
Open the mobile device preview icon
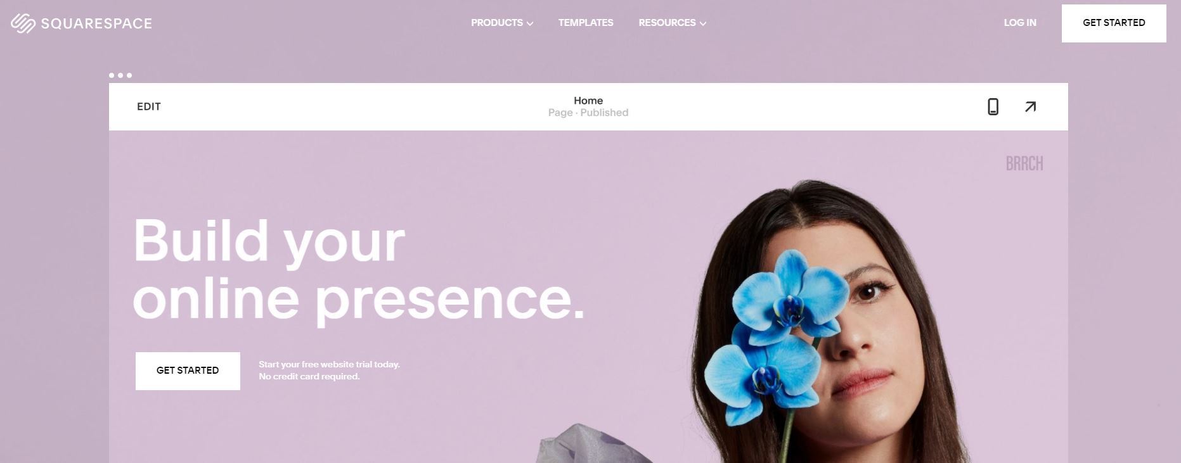point(993,107)
